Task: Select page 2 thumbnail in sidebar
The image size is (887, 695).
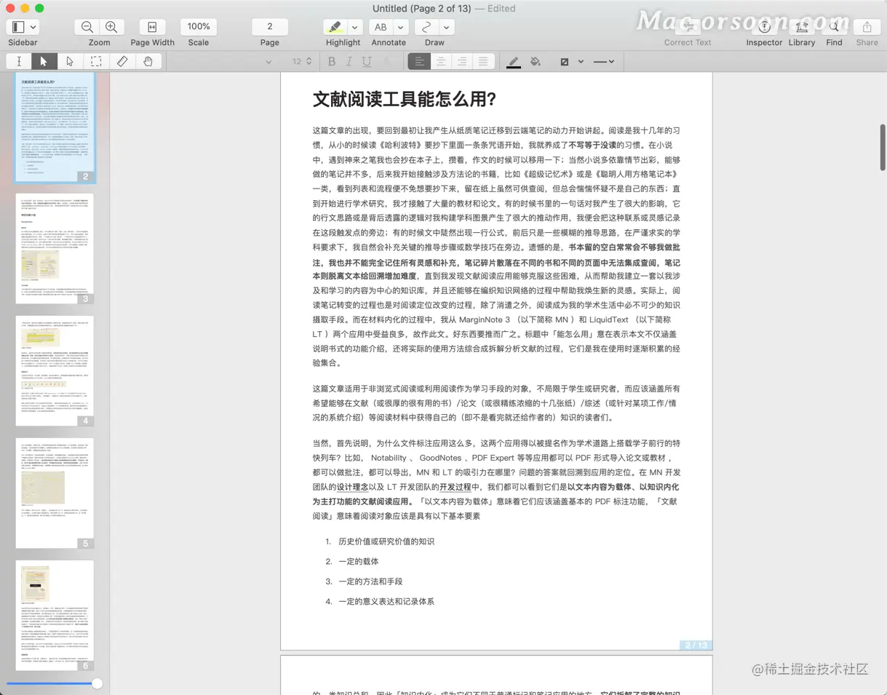Action: (55, 127)
